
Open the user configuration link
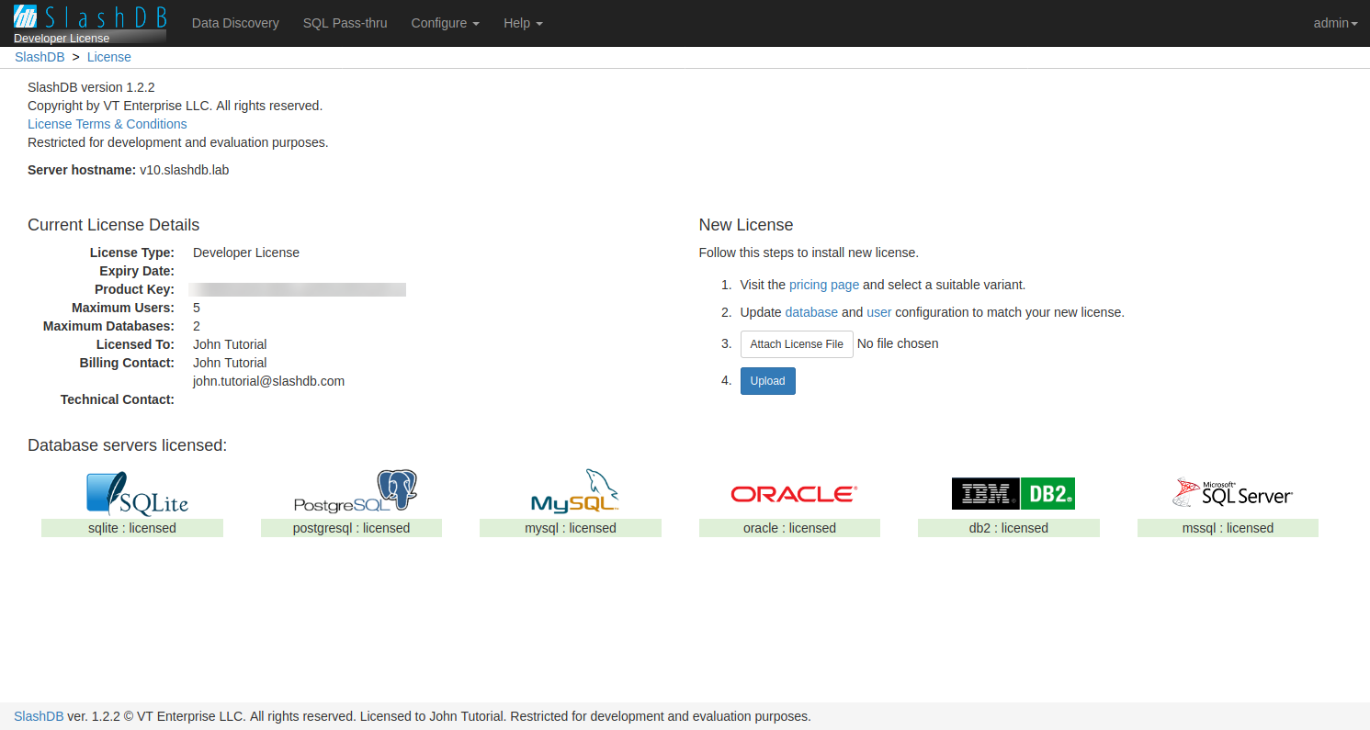tap(879, 312)
